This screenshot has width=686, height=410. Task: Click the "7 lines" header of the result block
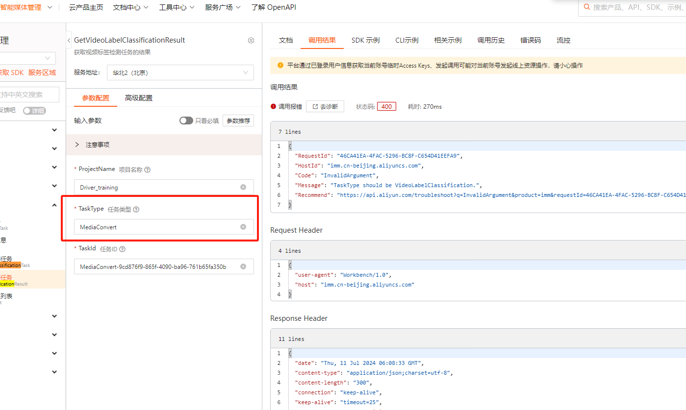289,132
